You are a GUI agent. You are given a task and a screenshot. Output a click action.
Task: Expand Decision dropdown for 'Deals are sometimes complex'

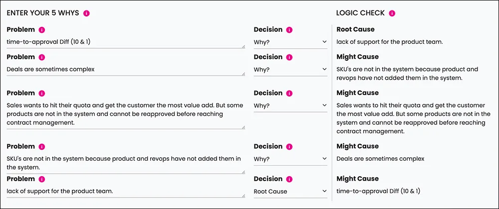[290, 69]
